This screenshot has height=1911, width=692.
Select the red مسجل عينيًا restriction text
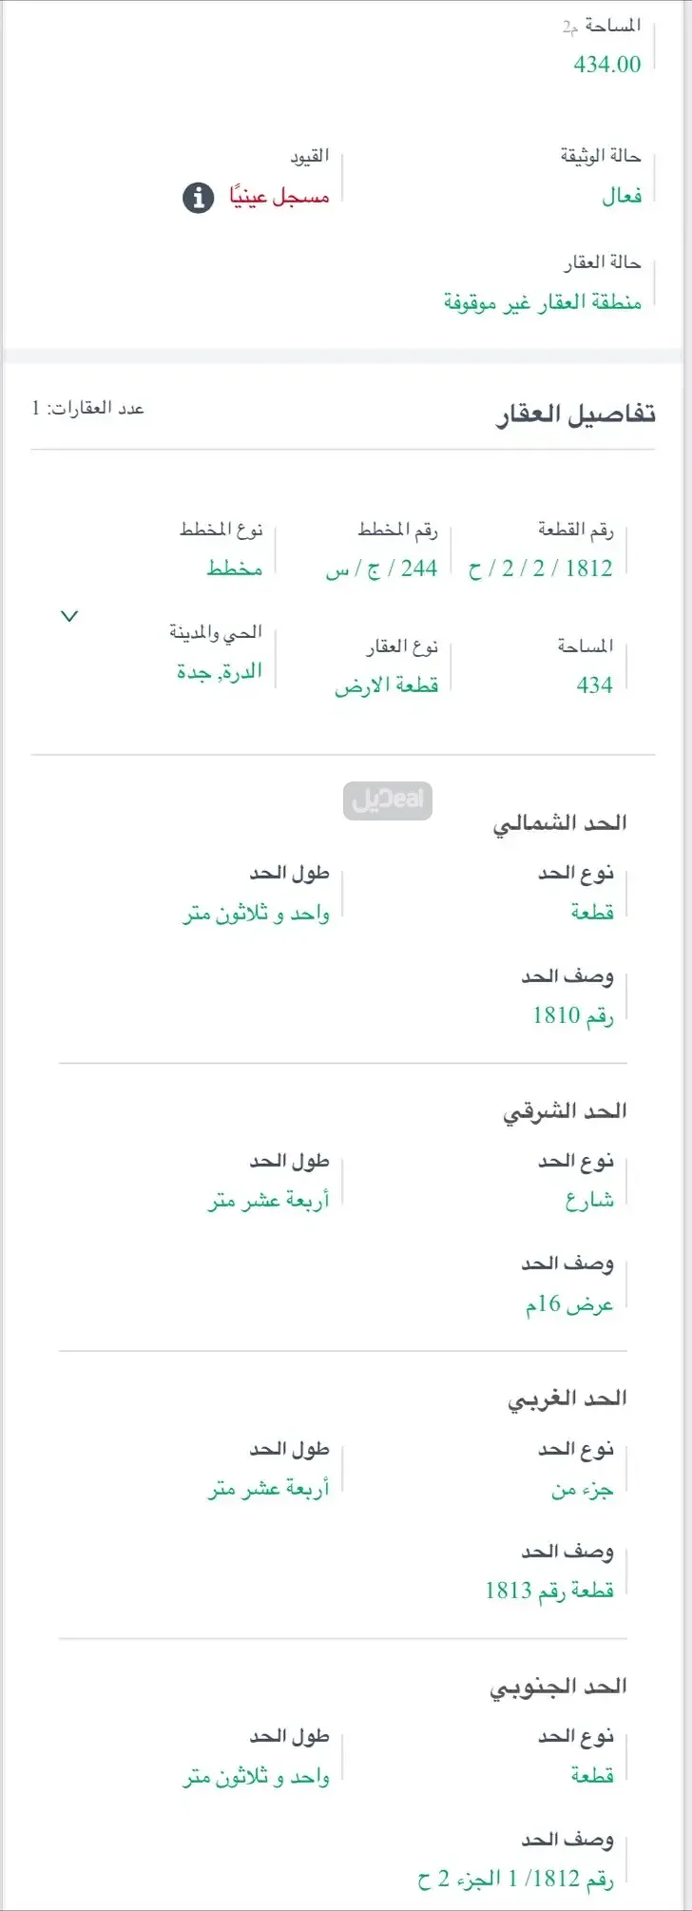[x=279, y=198]
